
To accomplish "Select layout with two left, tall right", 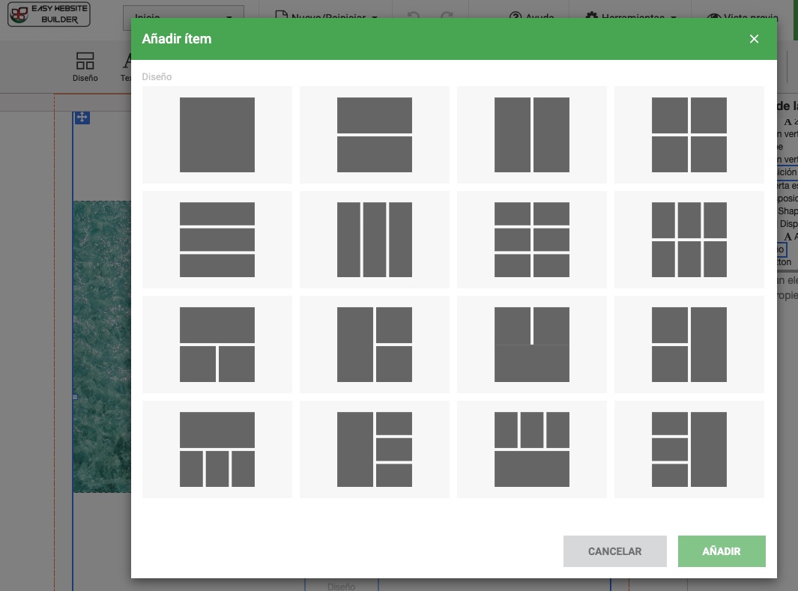I will coord(689,345).
